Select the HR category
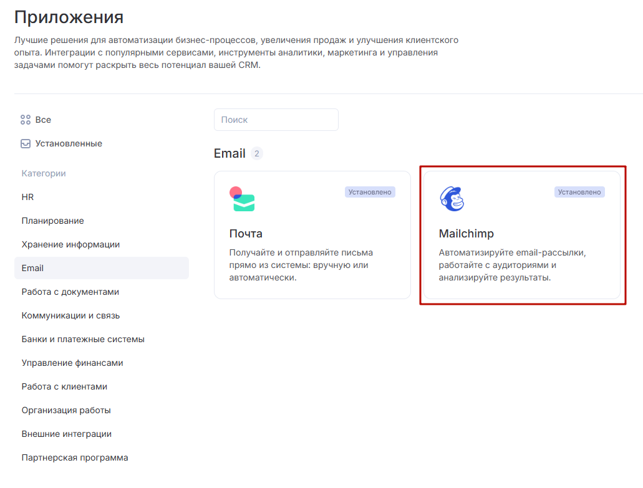643x488 pixels. click(x=101, y=197)
